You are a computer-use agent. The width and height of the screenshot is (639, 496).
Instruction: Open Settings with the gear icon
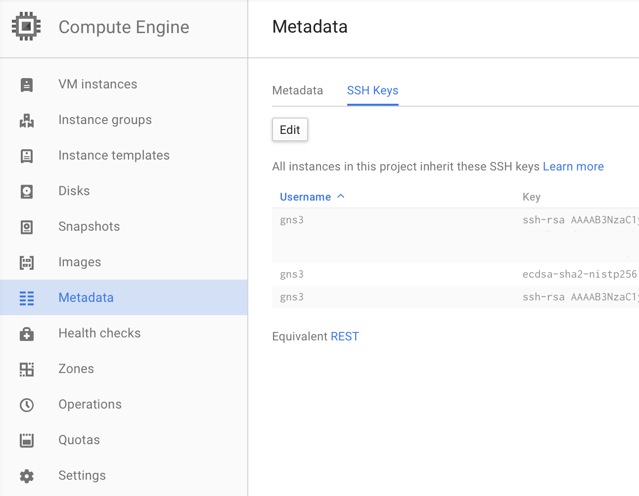tap(27, 476)
